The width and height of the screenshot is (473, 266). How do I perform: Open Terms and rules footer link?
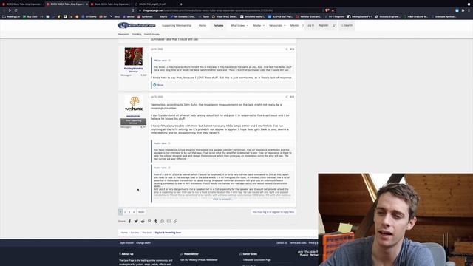(x=298, y=243)
